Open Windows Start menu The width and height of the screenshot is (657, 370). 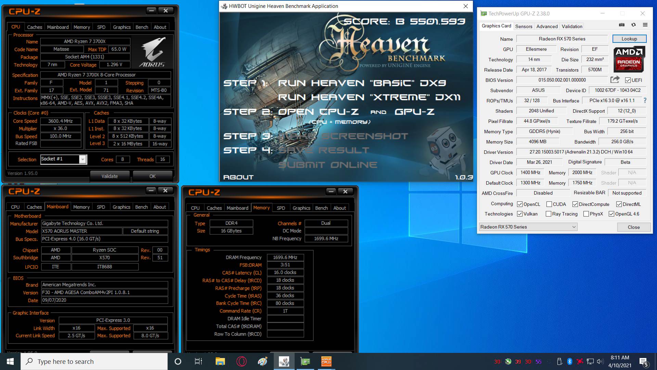pos(10,361)
